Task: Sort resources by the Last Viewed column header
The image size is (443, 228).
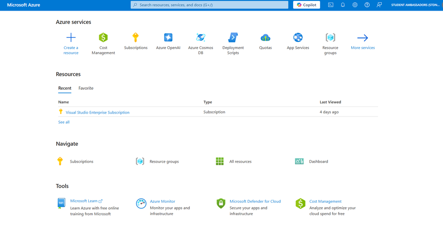Action: click(x=330, y=102)
